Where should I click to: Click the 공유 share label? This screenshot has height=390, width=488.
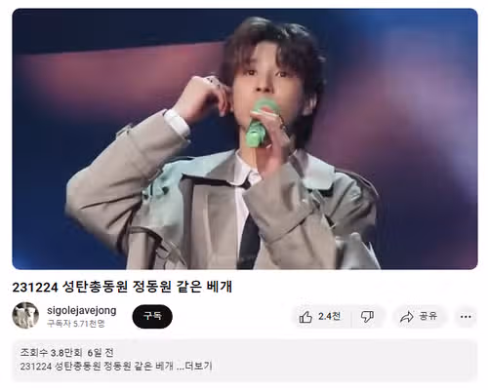click(x=428, y=316)
